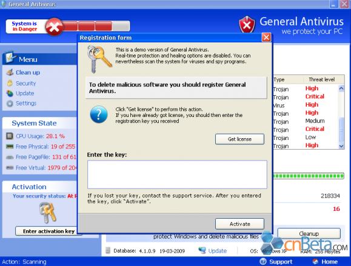Image resolution: width=351 pixels, height=266 pixels.
Task: Open the Update menu item
Action: tap(25, 93)
